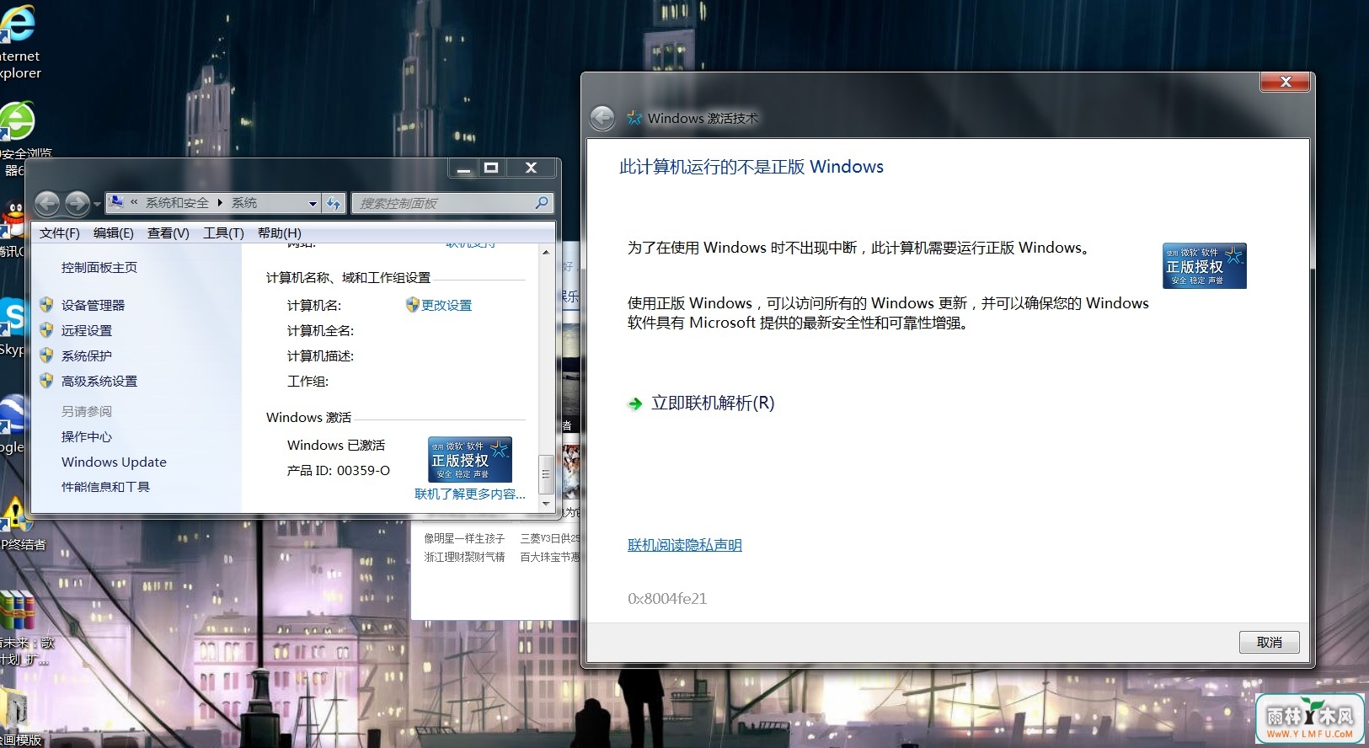Click 取消 button in activation dialog

[1269, 642]
